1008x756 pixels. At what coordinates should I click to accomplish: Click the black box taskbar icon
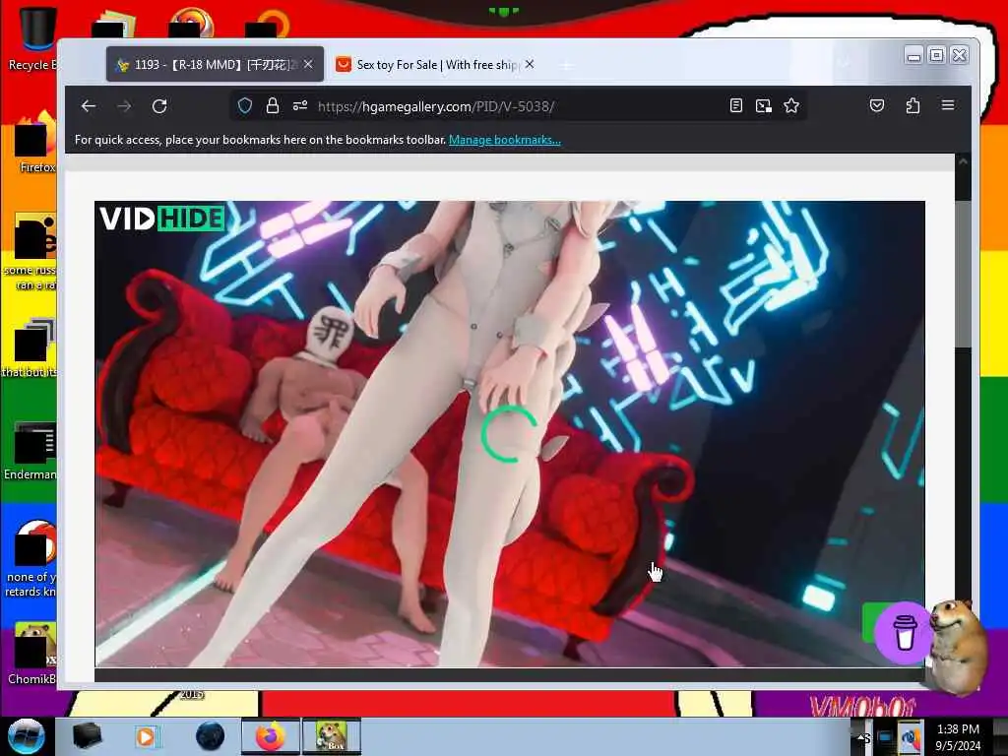coord(87,736)
